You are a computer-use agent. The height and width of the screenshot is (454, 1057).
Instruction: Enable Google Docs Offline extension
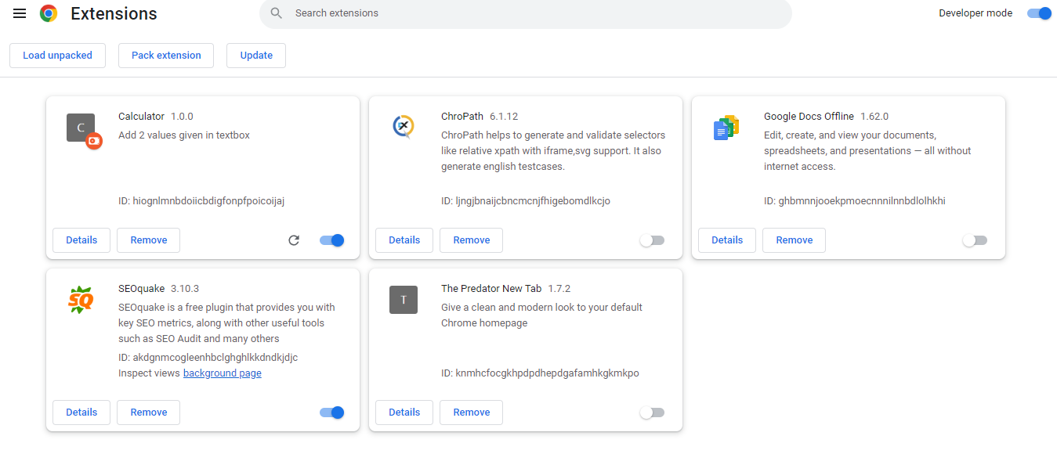[x=975, y=240]
